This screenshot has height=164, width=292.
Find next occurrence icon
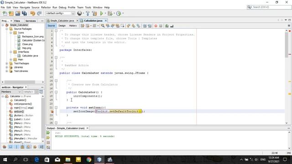pyautogui.click(x=113, y=26)
